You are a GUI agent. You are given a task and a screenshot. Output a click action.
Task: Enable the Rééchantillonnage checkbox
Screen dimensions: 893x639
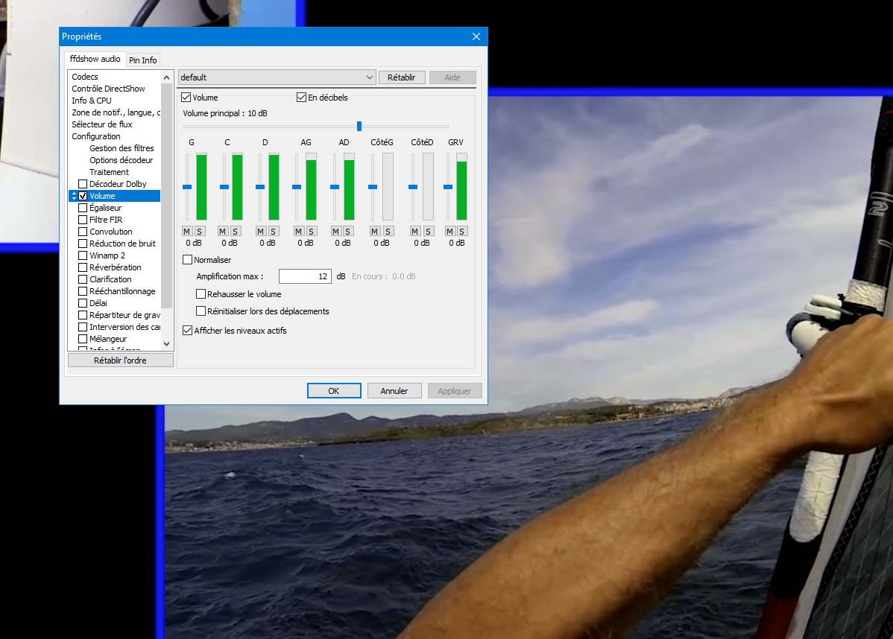coord(83,291)
